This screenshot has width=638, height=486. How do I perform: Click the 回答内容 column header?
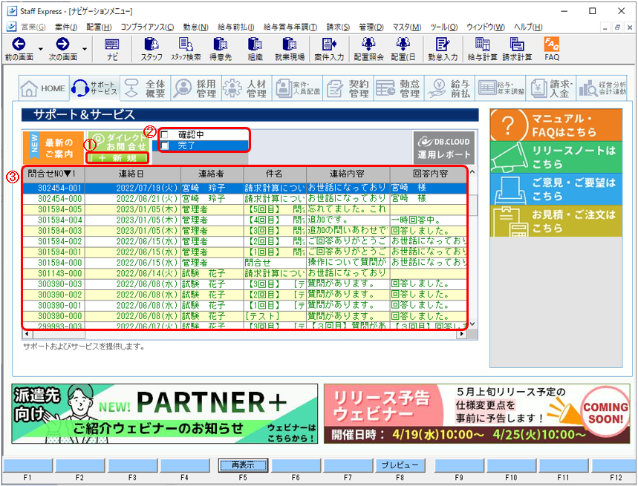(x=429, y=174)
